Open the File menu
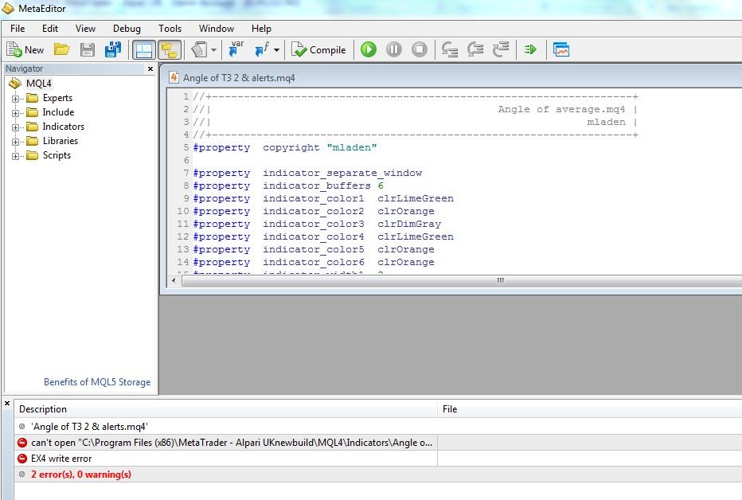This screenshot has height=500, width=742. tap(18, 29)
